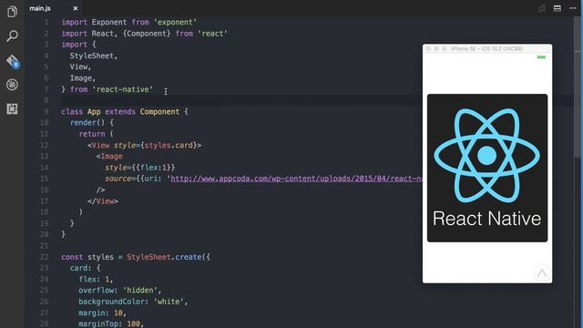583x328 pixels.
Task: Click 'render()' on line 10
Action: click(x=87, y=123)
